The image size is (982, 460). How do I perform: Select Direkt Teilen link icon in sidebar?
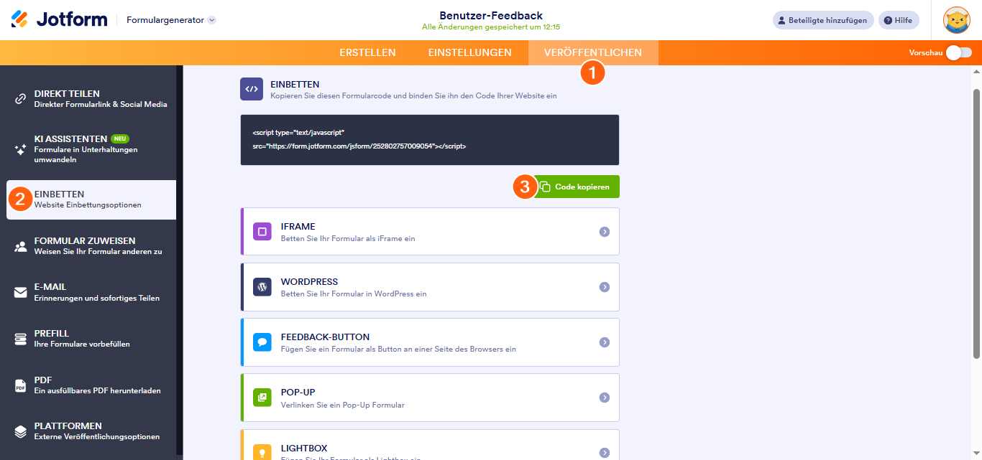[21, 99]
